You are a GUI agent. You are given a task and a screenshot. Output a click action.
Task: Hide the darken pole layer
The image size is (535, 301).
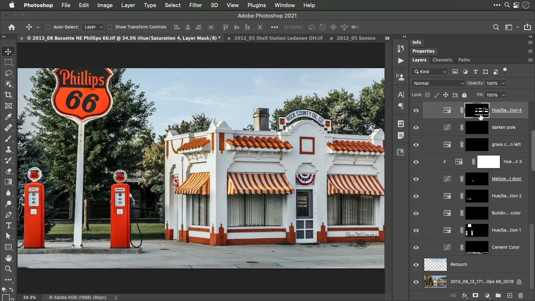coord(416,128)
